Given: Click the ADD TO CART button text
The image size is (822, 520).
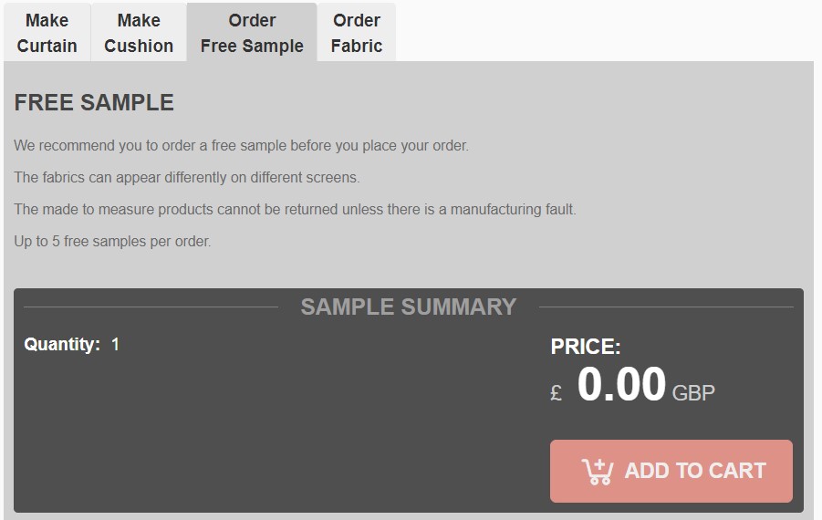Looking at the screenshot, I should 695,471.
